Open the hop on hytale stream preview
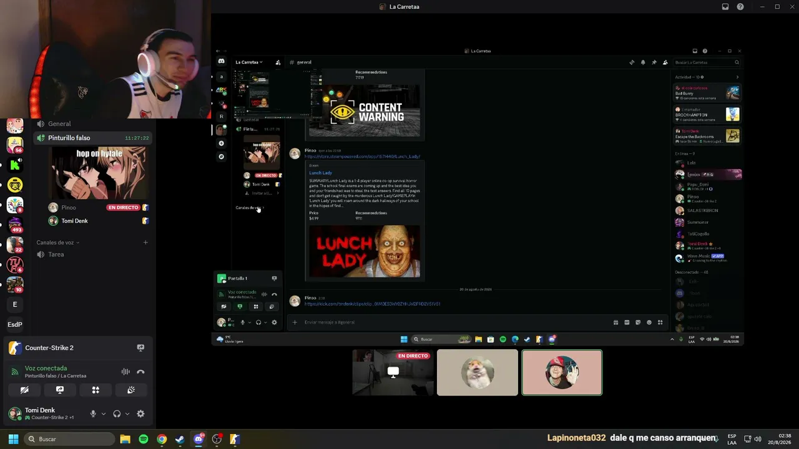 [x=99, y=173]
